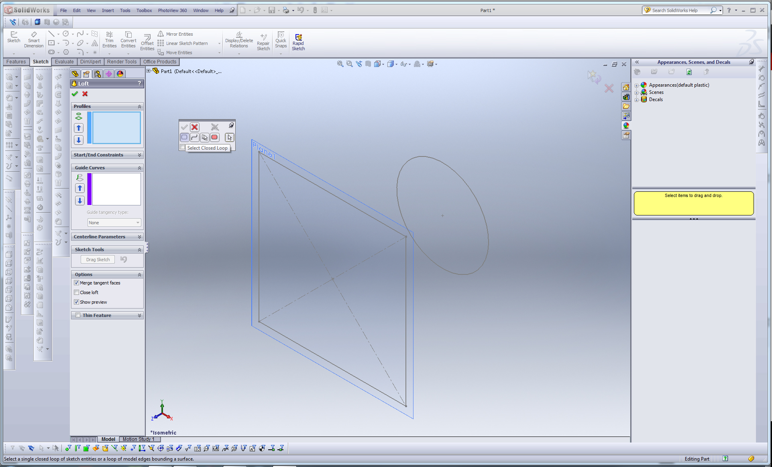Image resolution: width=772 pixels, height=467 pixels.
Task: Open the PropertyManager tab
Action: point(86,74)
